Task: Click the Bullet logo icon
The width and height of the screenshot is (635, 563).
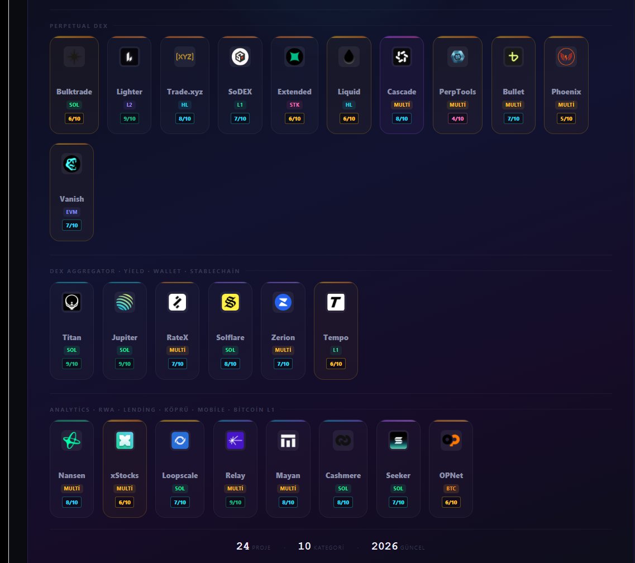Action: [513, 57]
